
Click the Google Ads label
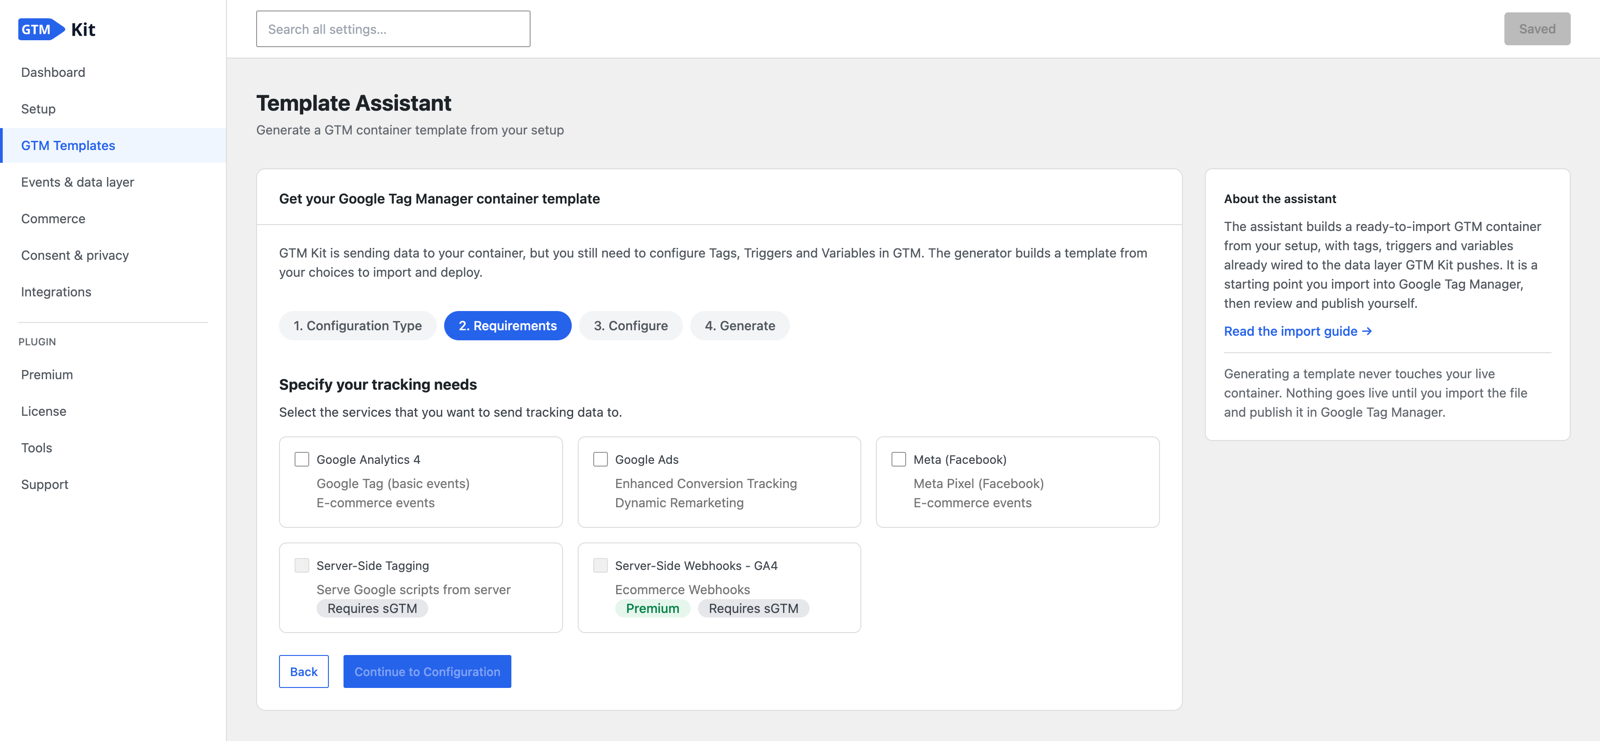point(647,460)
